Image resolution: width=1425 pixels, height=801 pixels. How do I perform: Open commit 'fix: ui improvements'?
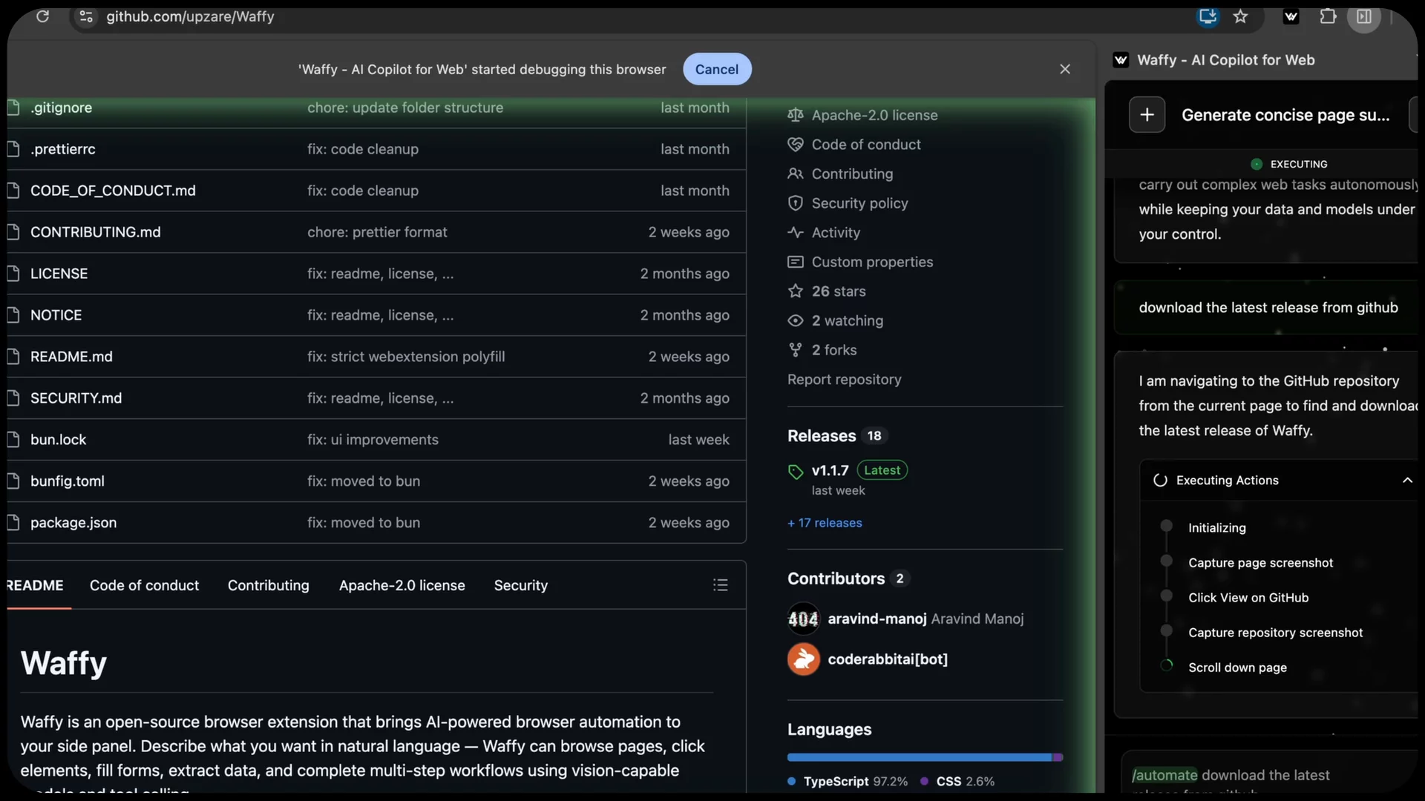point(373,440)
